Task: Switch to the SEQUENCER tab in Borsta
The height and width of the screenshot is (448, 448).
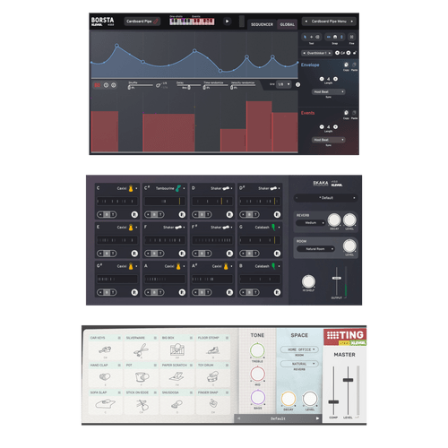Action: click(x=262, y=24)
